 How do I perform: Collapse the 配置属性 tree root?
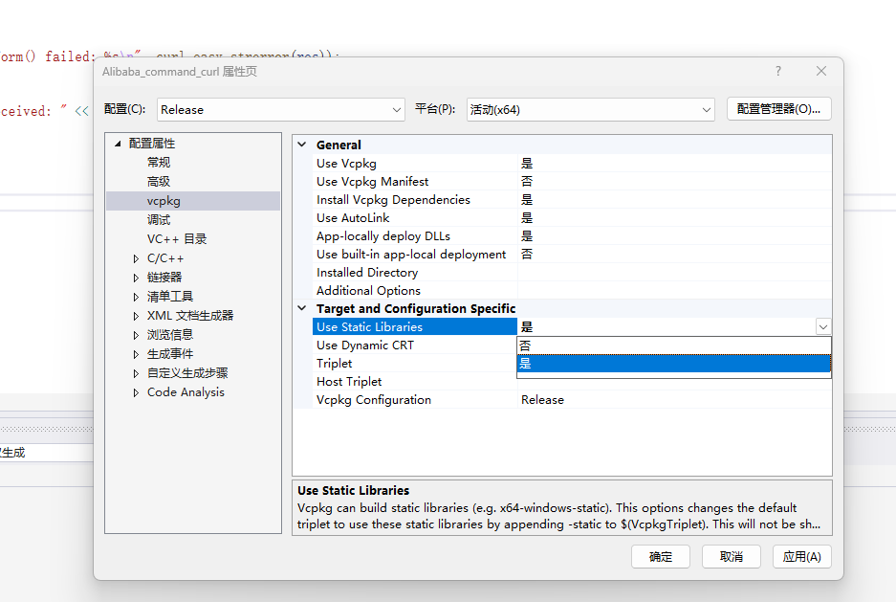point(119,144)
